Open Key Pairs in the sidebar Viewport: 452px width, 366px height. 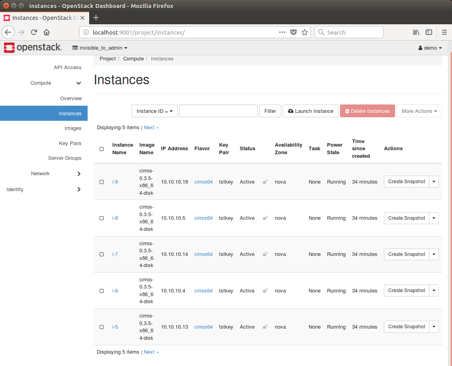point(70,143)
